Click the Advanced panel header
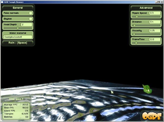The width and height of the screenshot is (164, 122). [x=146, y=8]
